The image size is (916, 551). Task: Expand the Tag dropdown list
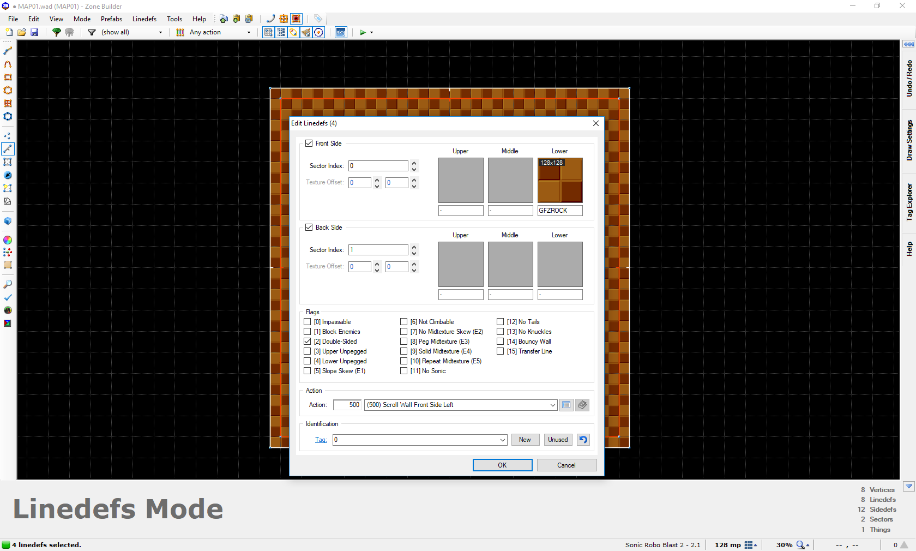(502, 440)
